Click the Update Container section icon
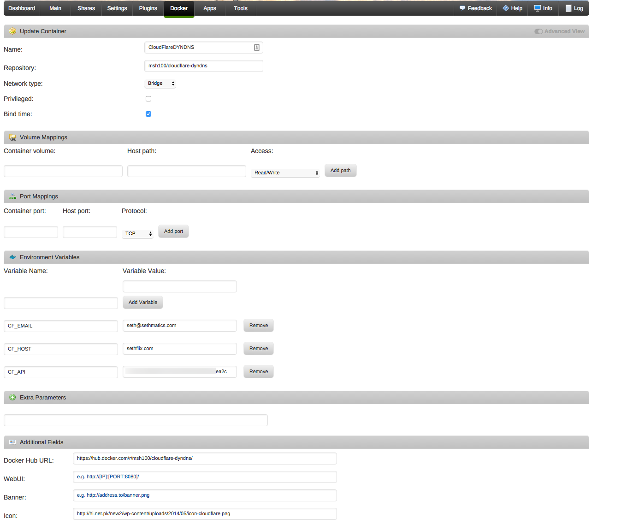Screen dimensions: 627x524 click(12, 31)
